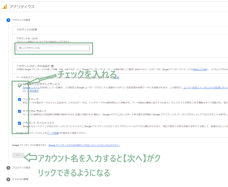
Task: Click step 1 circle アカウントの設定
Action: 8,20
